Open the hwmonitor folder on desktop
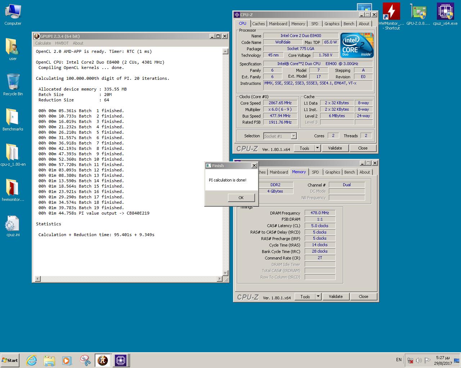The height and width of the screenshot is (368, 461). point(13,190)
